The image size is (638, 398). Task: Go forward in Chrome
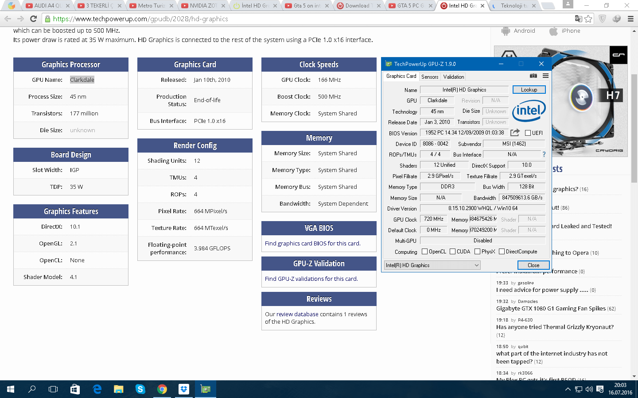[20, 19]
